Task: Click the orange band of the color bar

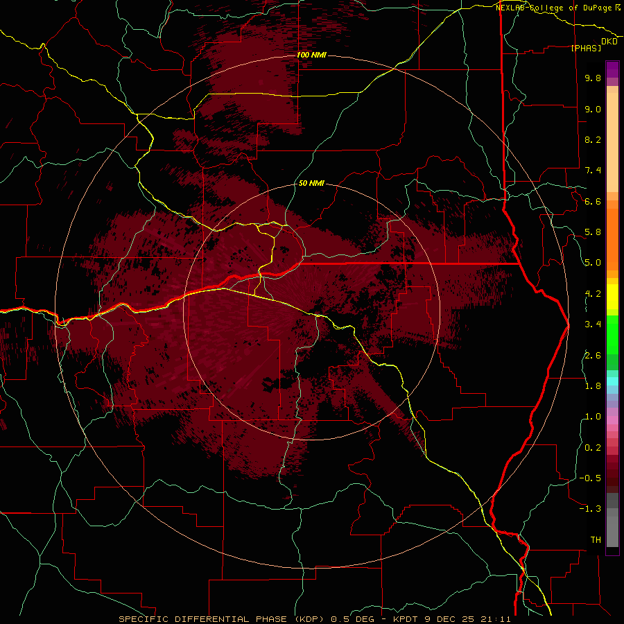Action: [612, 240]
